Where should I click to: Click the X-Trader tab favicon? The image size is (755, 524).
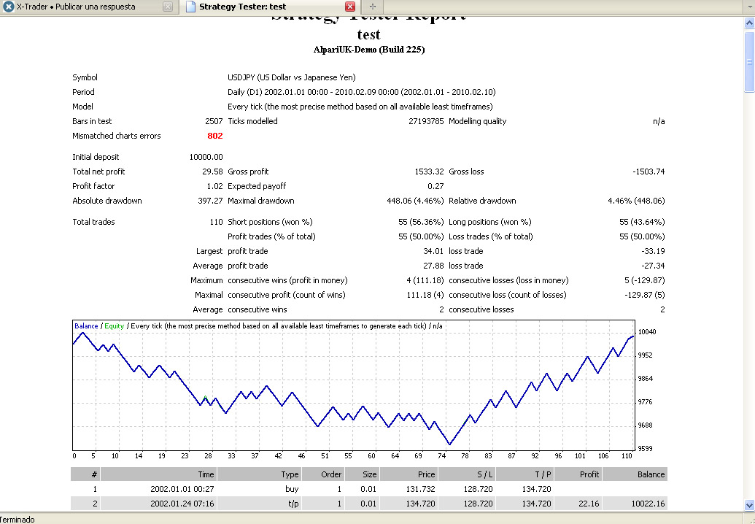8,7
